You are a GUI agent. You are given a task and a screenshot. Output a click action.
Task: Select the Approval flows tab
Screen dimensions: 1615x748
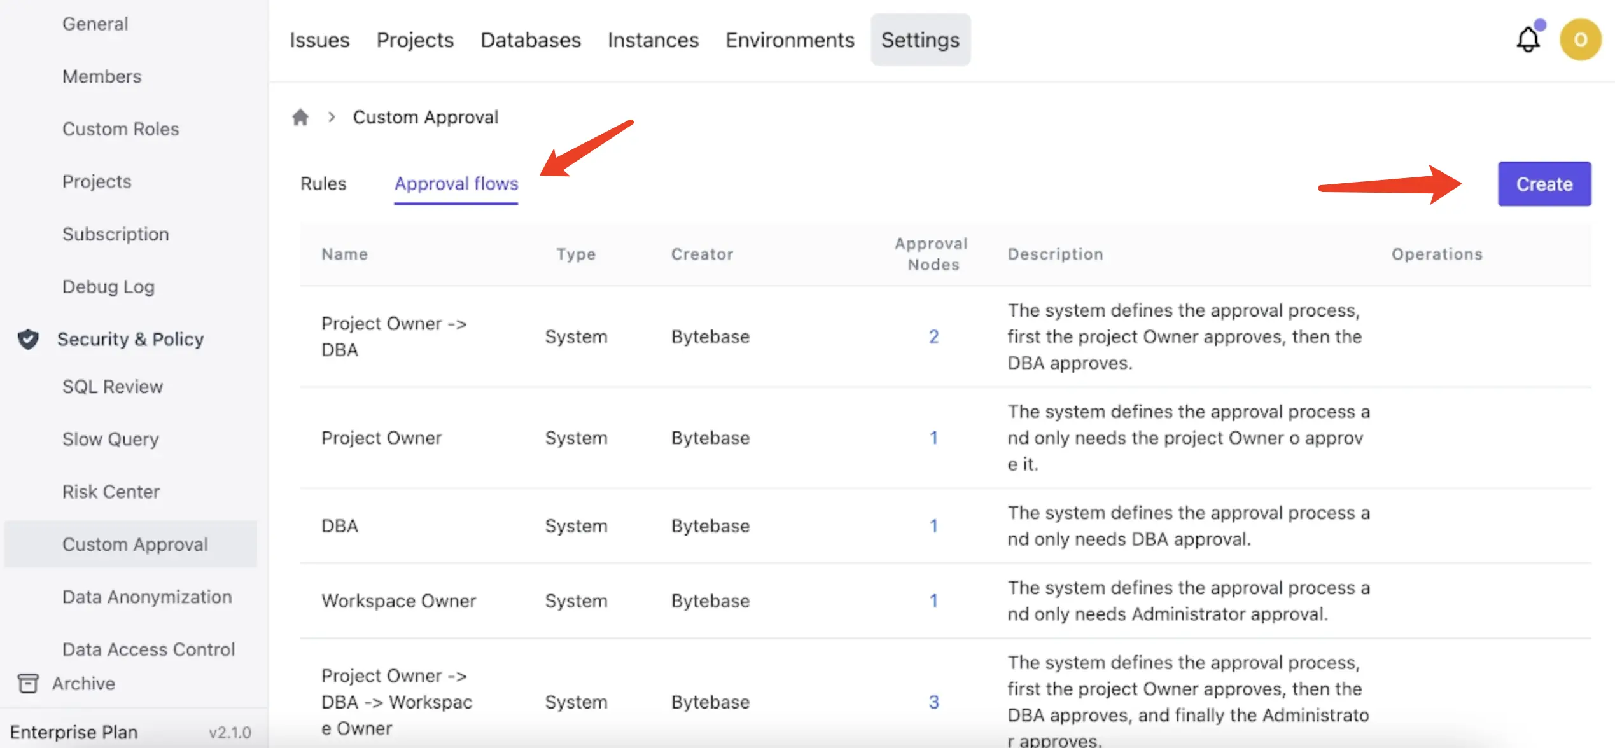[456, 184]
